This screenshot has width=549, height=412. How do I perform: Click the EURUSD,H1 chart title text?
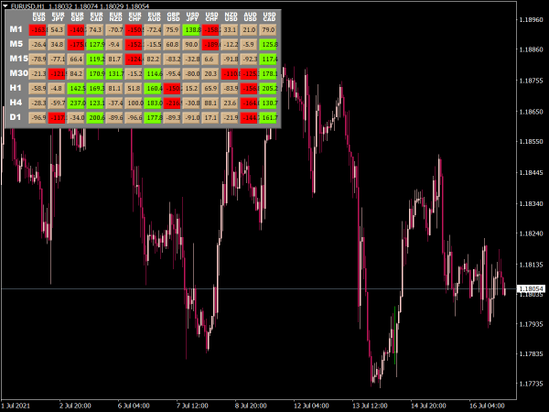(x=27, y=6)
